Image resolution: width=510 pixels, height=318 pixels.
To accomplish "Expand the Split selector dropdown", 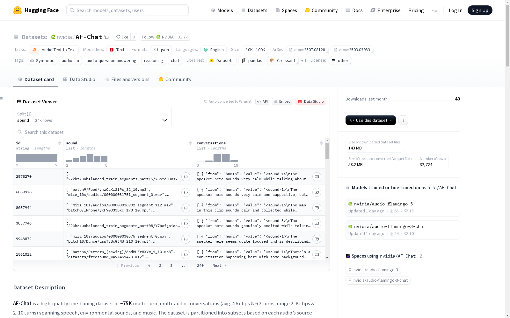I will [x=92, y=117].
